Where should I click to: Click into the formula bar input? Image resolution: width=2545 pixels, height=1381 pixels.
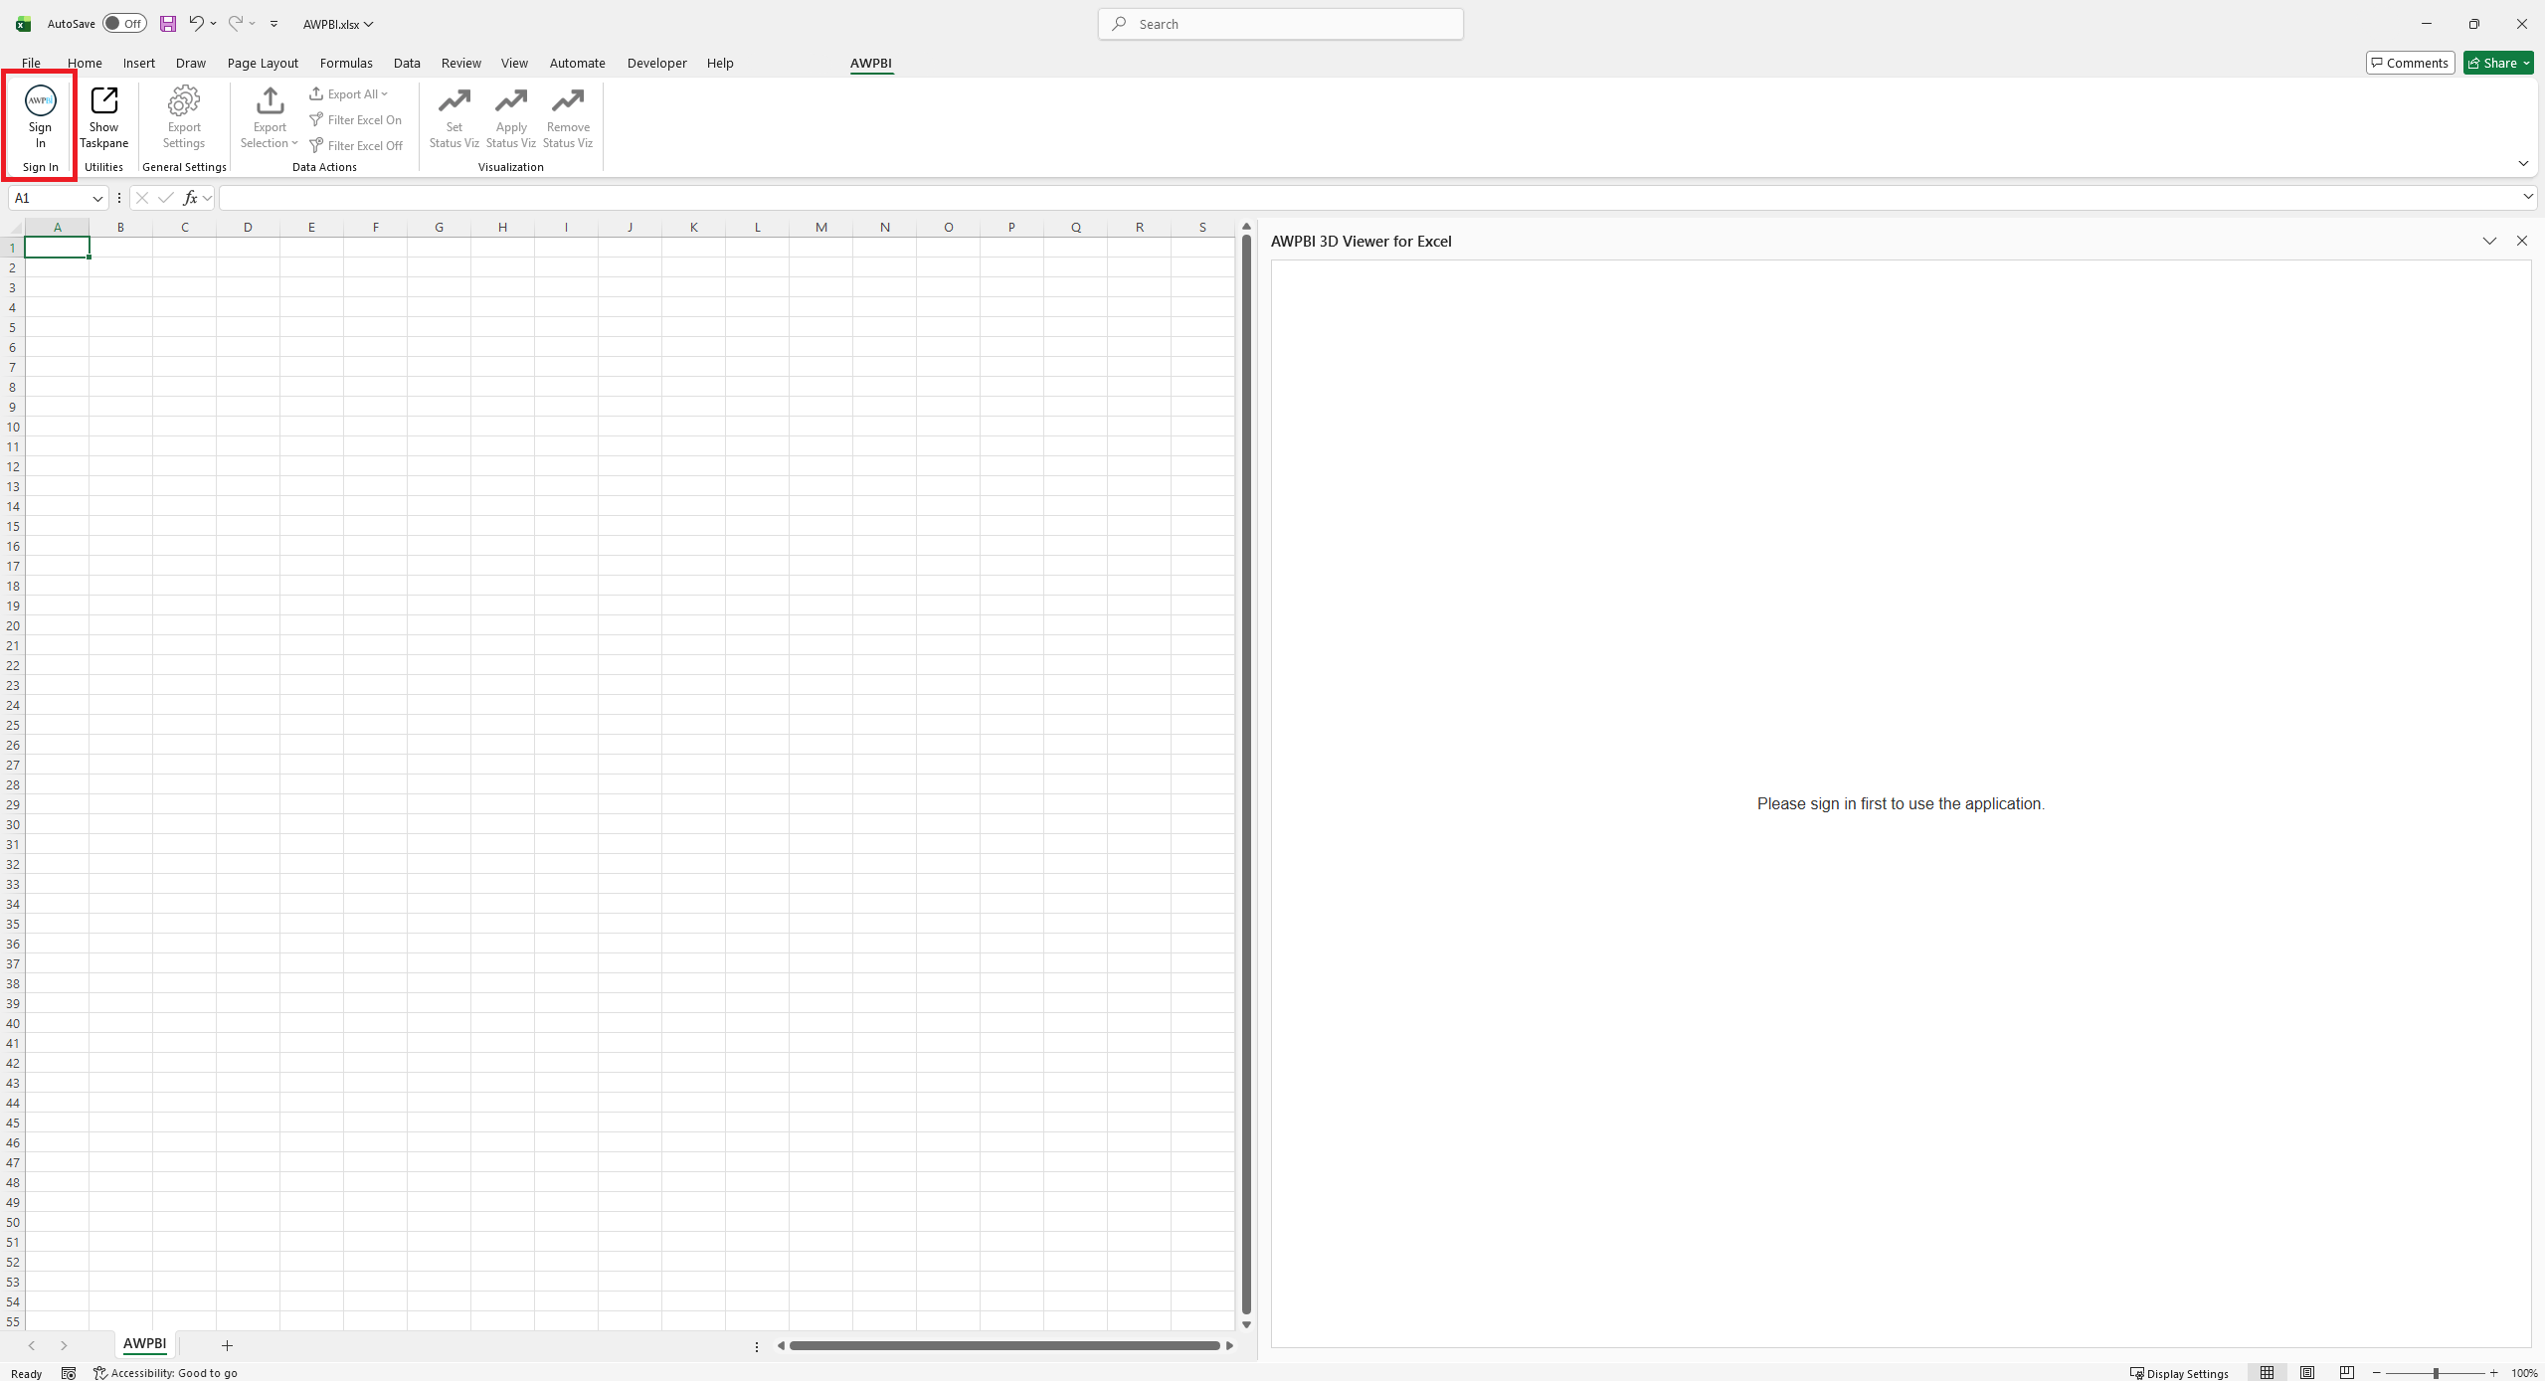pos(1370,198)
